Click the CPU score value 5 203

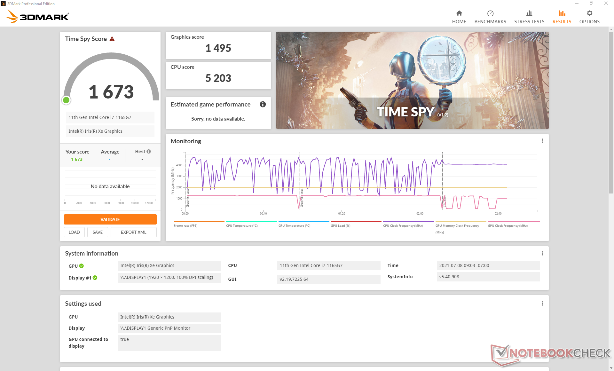point(218,78)
